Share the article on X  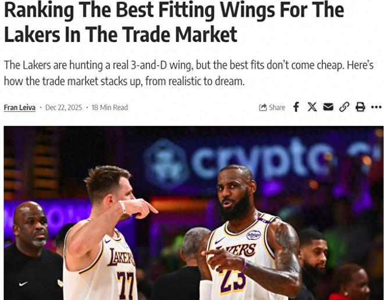point(312,107)
